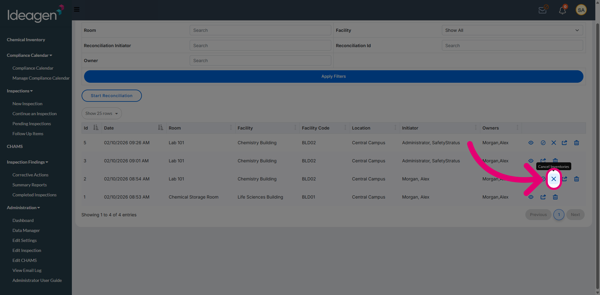Delete reconciliation 1 with trash icon
Screen dimensions: 600x295
point(555,197)
